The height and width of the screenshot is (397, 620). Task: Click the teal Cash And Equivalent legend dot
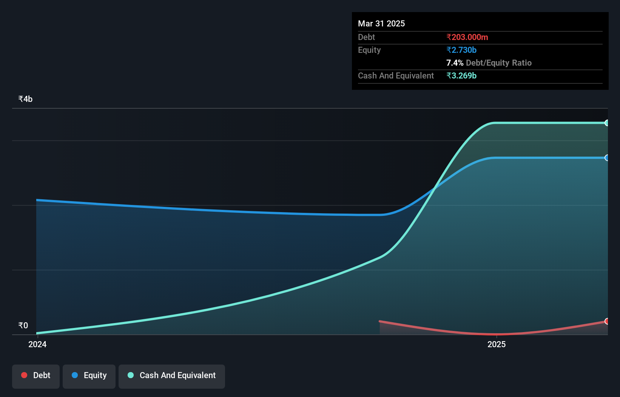click(131, 375)
